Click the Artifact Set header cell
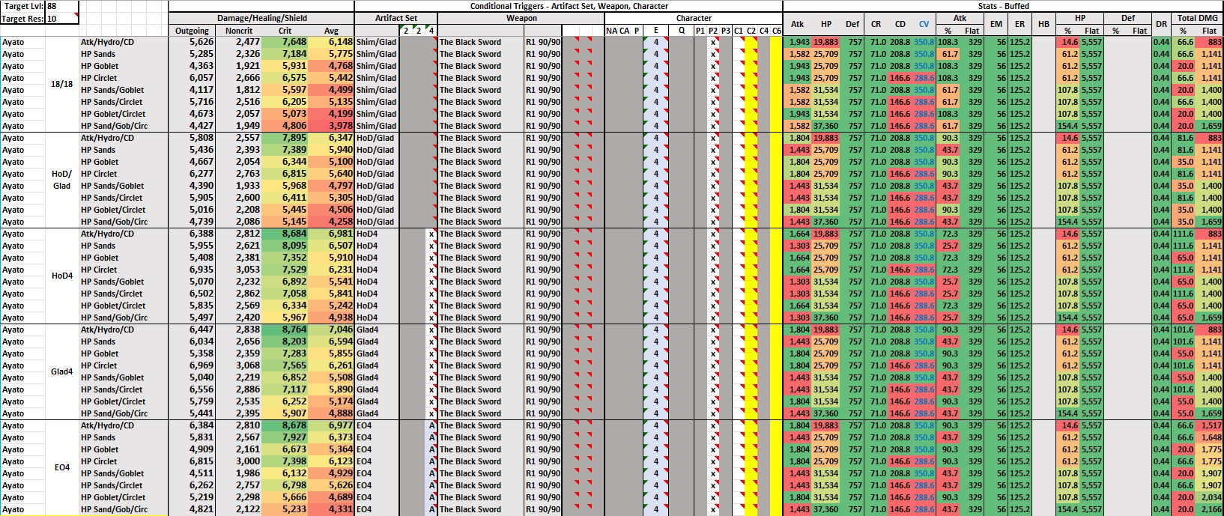The image size is (1224, 516). point(396,18)
